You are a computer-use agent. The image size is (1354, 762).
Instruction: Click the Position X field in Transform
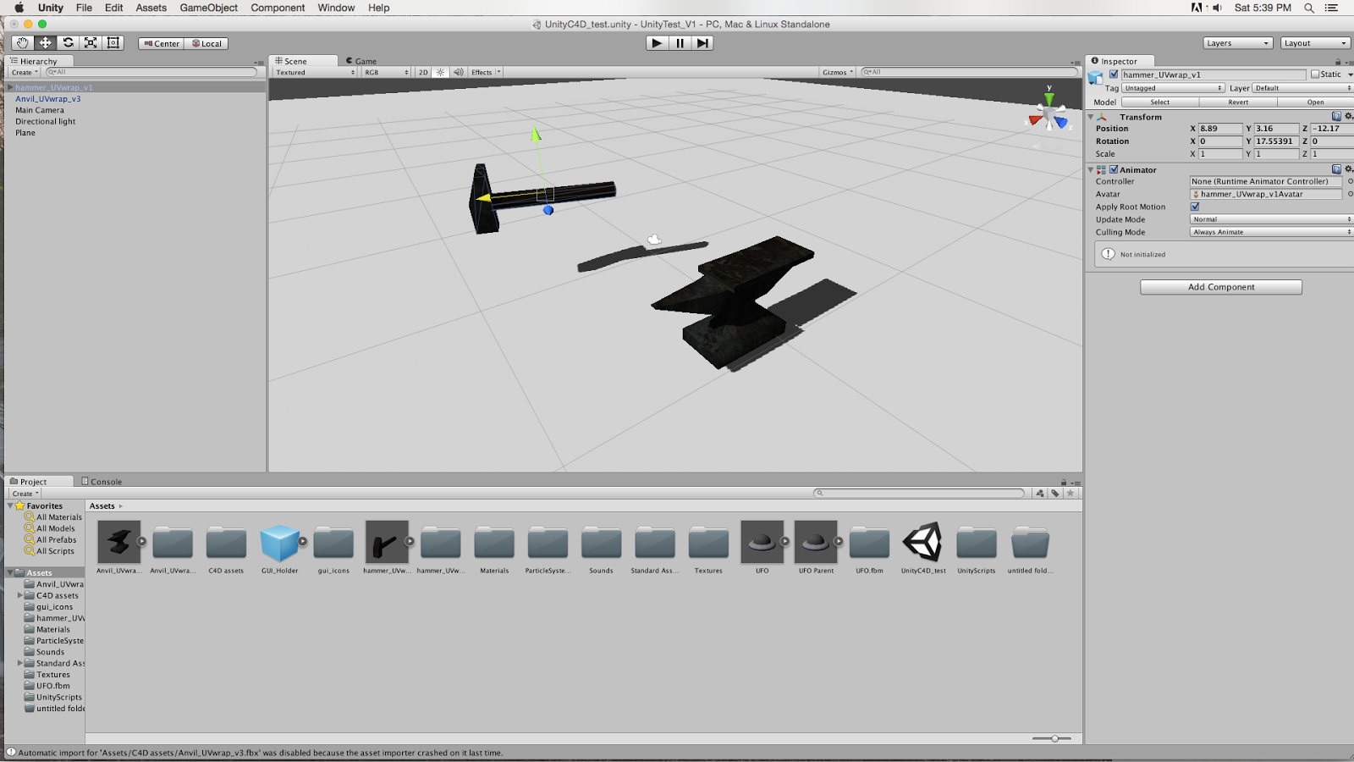[1220, 129]
